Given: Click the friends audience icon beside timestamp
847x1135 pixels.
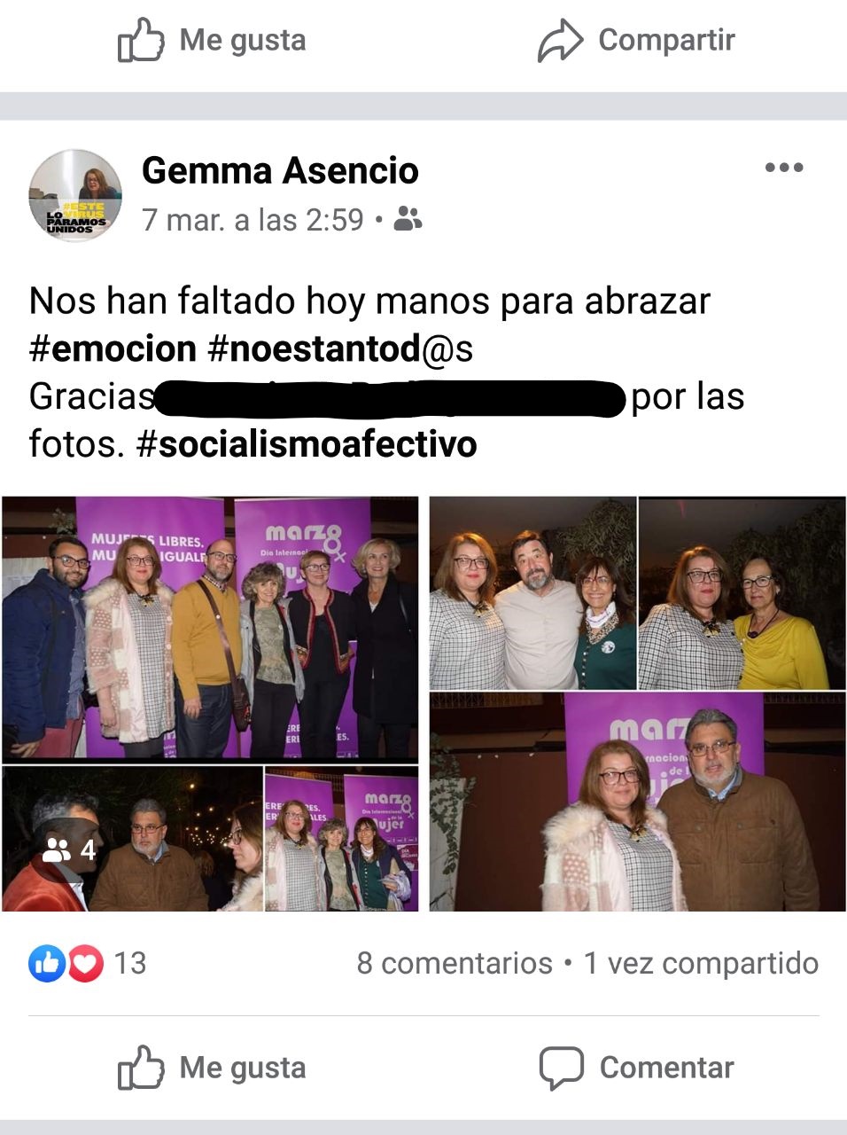Looking at the screenshot, I should coord(408,219).
